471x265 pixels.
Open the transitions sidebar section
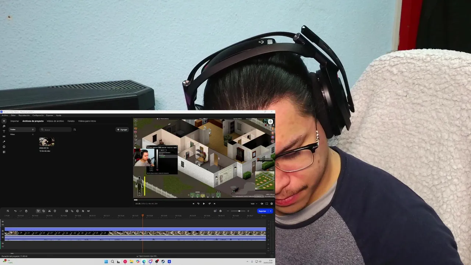pyautogui.click(x=4, y=137)
